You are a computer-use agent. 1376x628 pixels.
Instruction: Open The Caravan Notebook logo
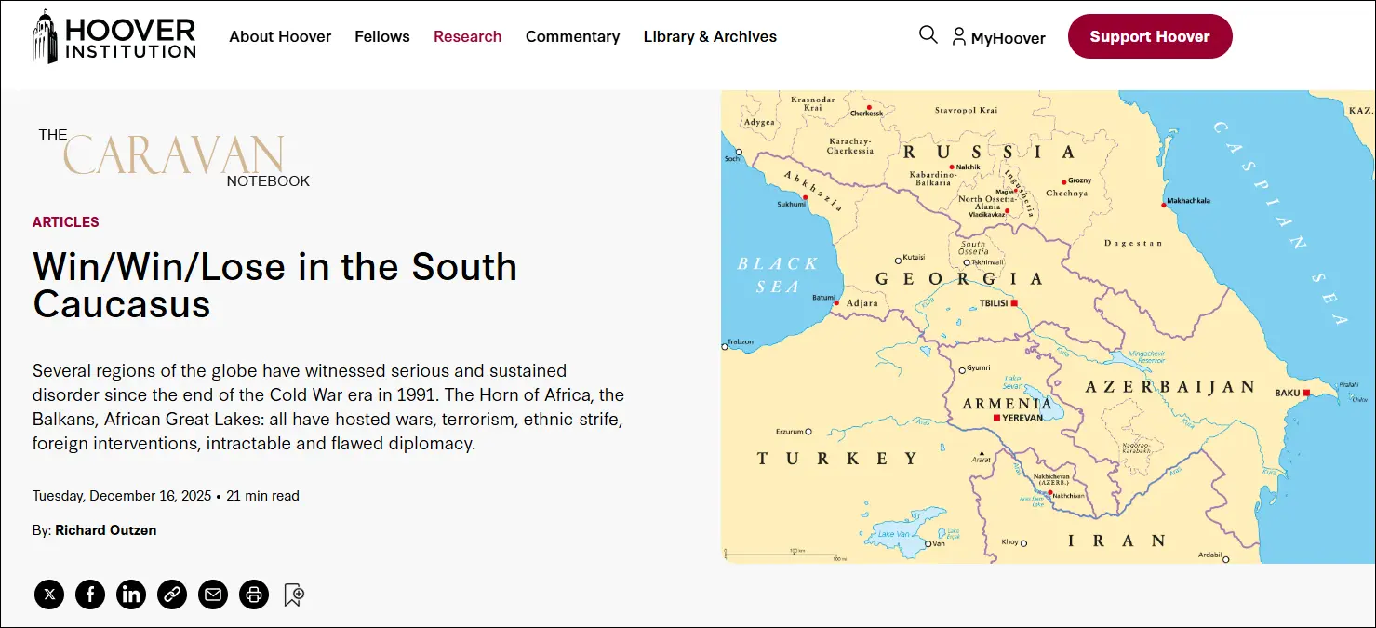pyautogui.click(x=174, y=156)
